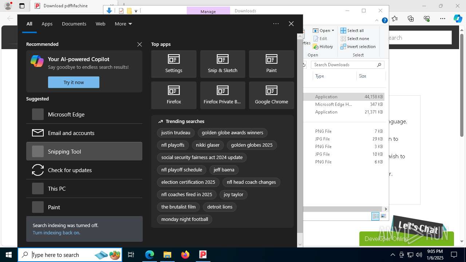Open volume control in system tray
466x262 pixels.
419,255
